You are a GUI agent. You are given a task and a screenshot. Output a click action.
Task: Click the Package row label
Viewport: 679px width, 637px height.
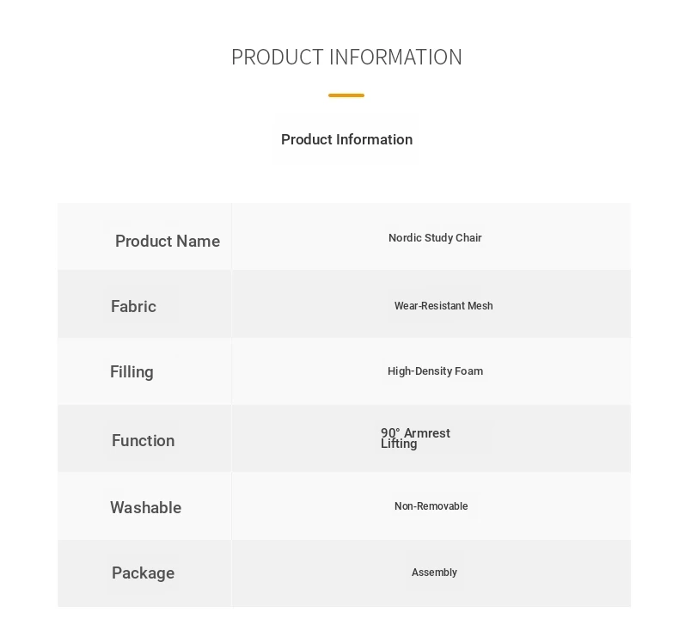pos(144,573)
